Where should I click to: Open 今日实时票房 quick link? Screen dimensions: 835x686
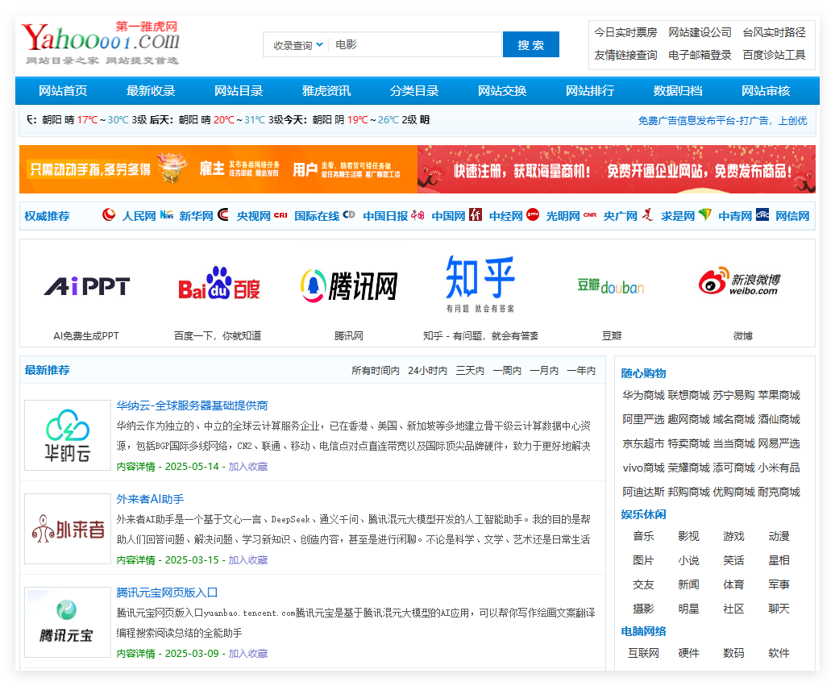(625, 32)
